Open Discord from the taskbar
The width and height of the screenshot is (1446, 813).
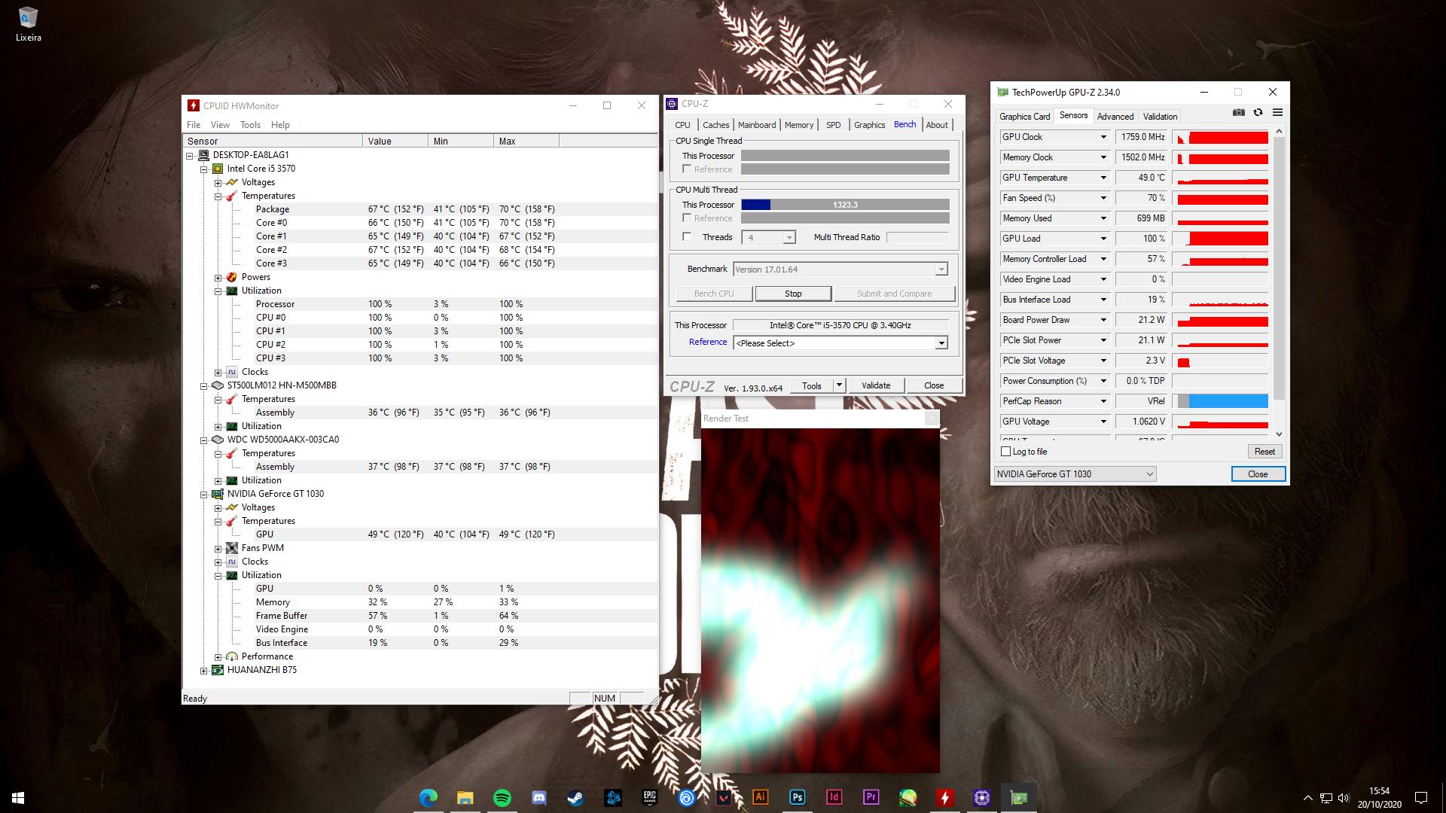click(538, 797)
